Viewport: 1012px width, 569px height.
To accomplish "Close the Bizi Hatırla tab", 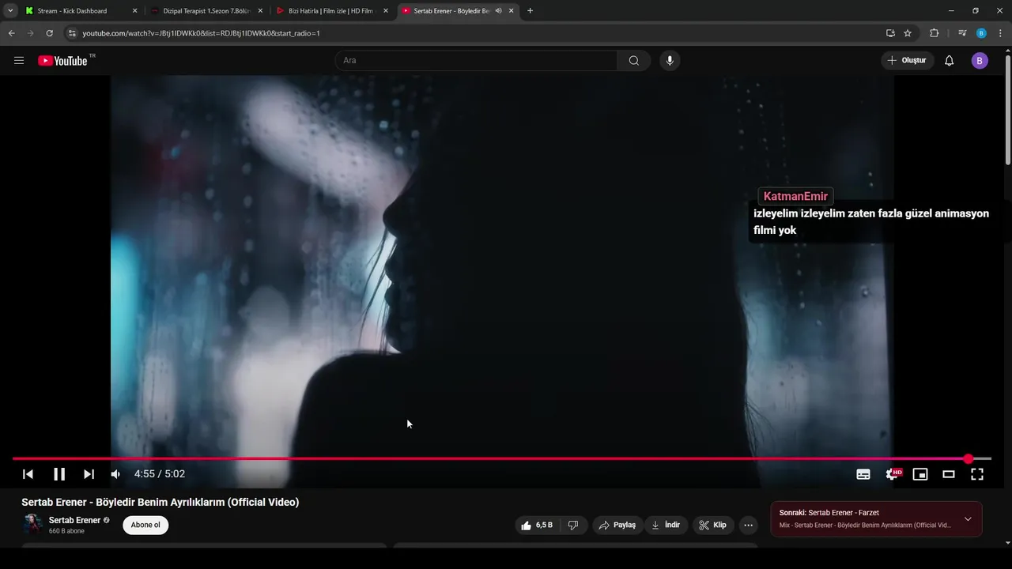I will coord(386,11).
